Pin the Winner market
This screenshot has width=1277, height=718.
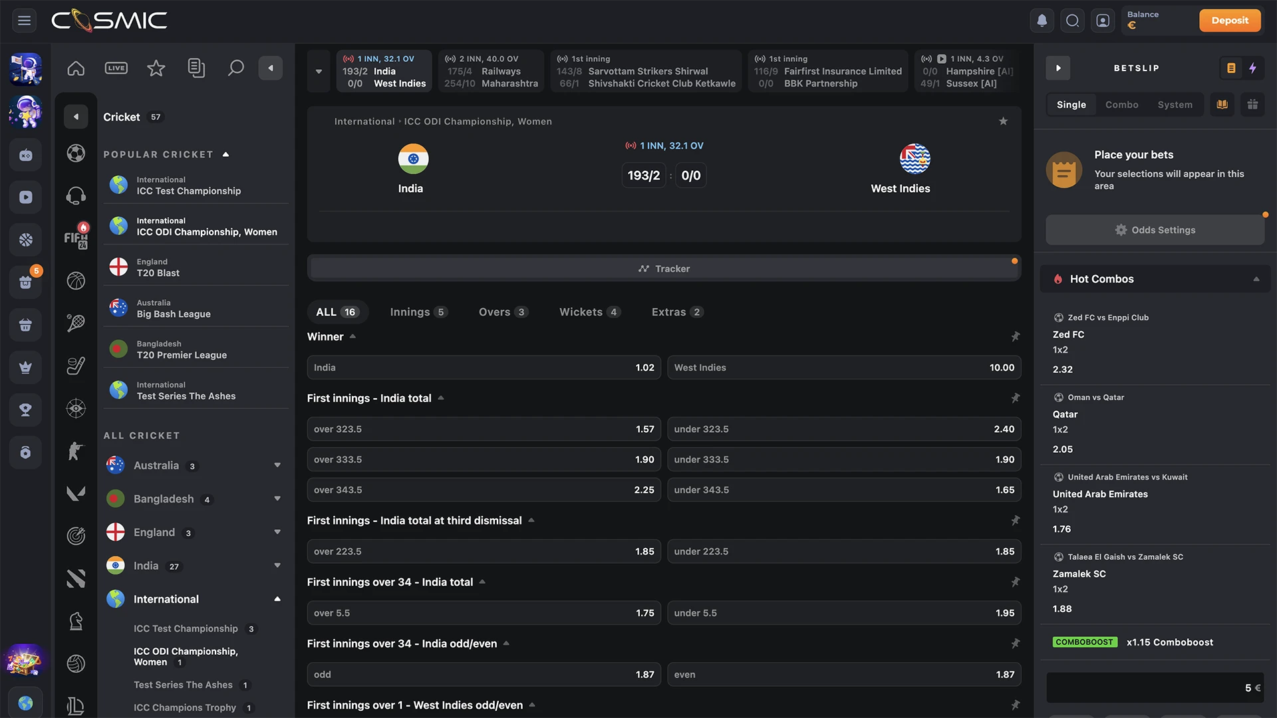[x=1015, y=337]
